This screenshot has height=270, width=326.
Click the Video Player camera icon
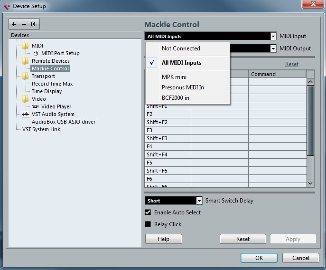tap(35, 106)
